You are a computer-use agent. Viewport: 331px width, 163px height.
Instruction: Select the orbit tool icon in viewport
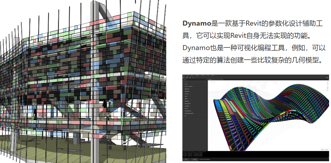328,90
